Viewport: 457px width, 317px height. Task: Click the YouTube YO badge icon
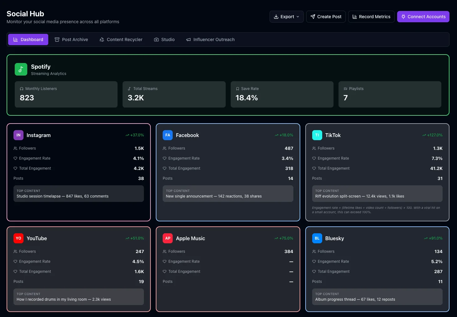(18, 238)
